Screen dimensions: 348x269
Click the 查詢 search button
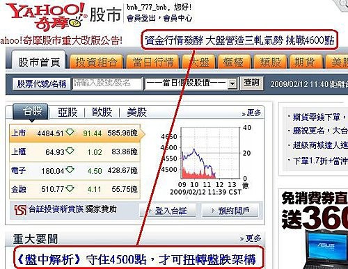coord(251,83)
